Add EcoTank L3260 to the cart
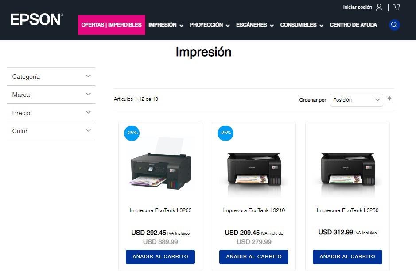 coord(160,257)
